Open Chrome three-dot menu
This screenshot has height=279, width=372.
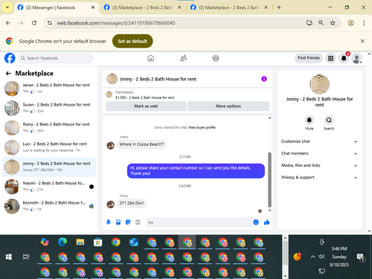pyautogui.click(x=364, y=23)
